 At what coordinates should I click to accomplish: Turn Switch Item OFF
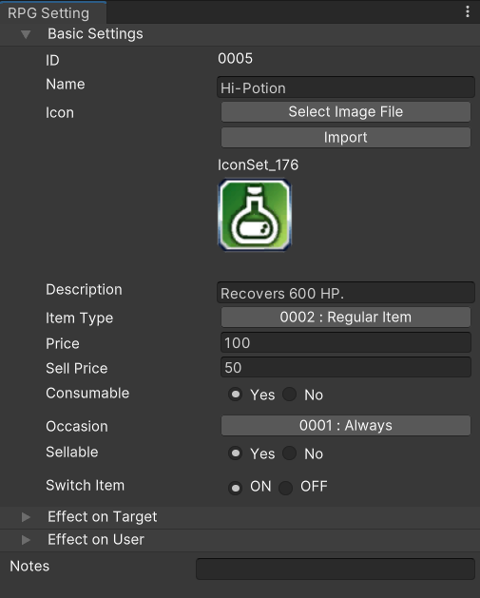click(285, 488)
